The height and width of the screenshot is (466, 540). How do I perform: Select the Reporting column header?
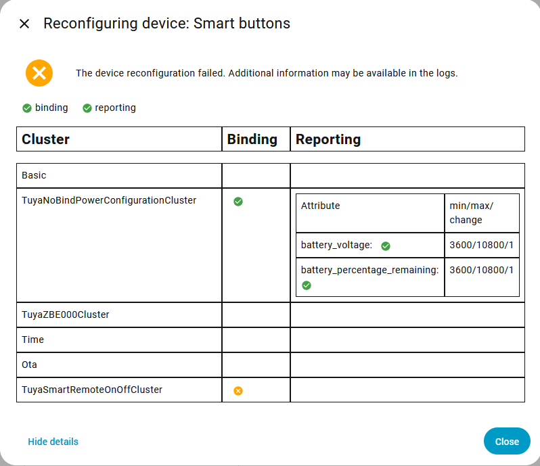coord(408,139)
